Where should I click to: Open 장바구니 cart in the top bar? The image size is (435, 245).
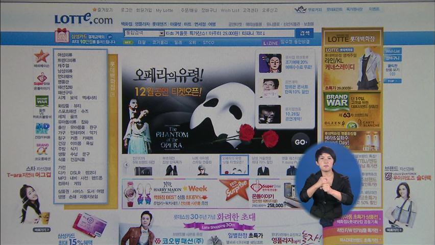209,10
